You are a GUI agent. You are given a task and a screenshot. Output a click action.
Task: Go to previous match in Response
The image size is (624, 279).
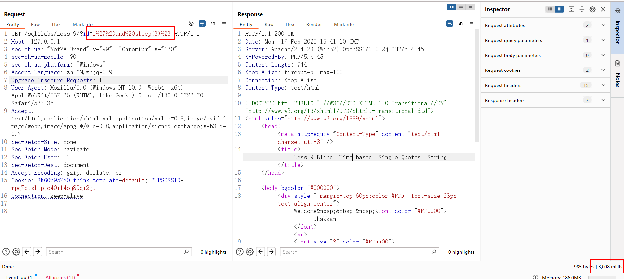pyautogui.click(x=261, y=252)
